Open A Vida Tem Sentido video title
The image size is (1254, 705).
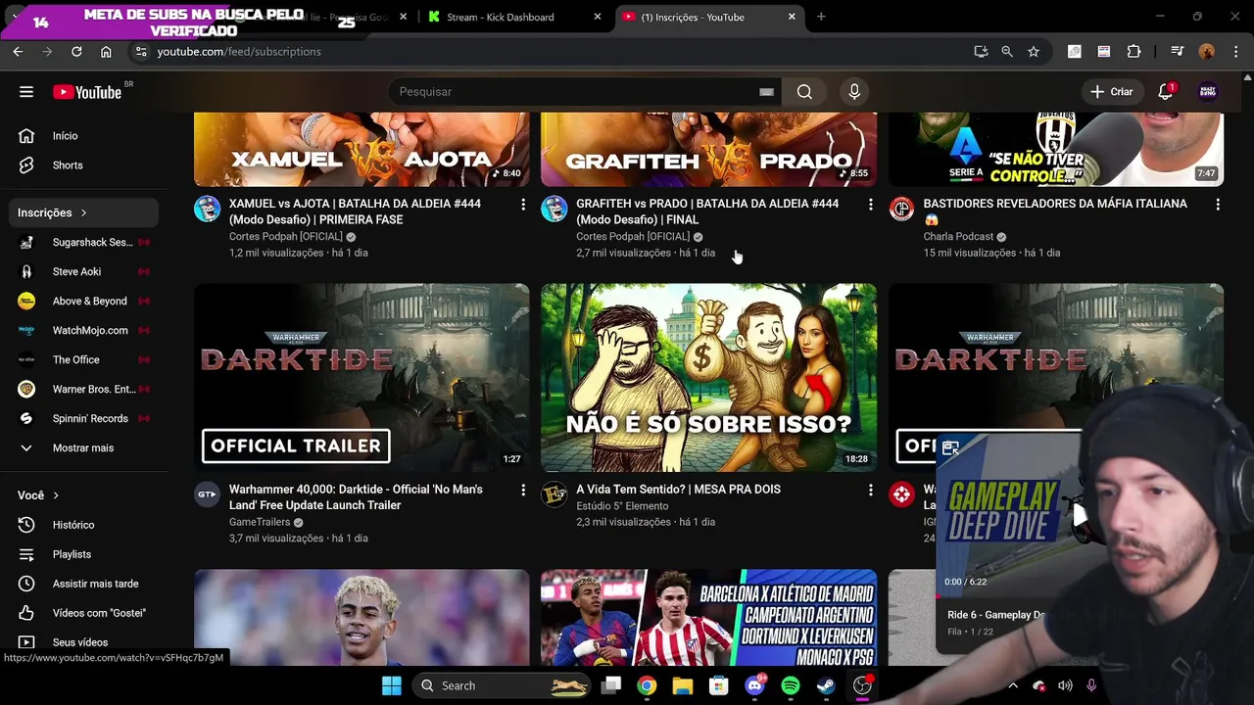coord(678,490)
